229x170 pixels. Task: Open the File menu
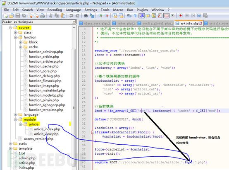pyautogui.click(x=6, y=10)
